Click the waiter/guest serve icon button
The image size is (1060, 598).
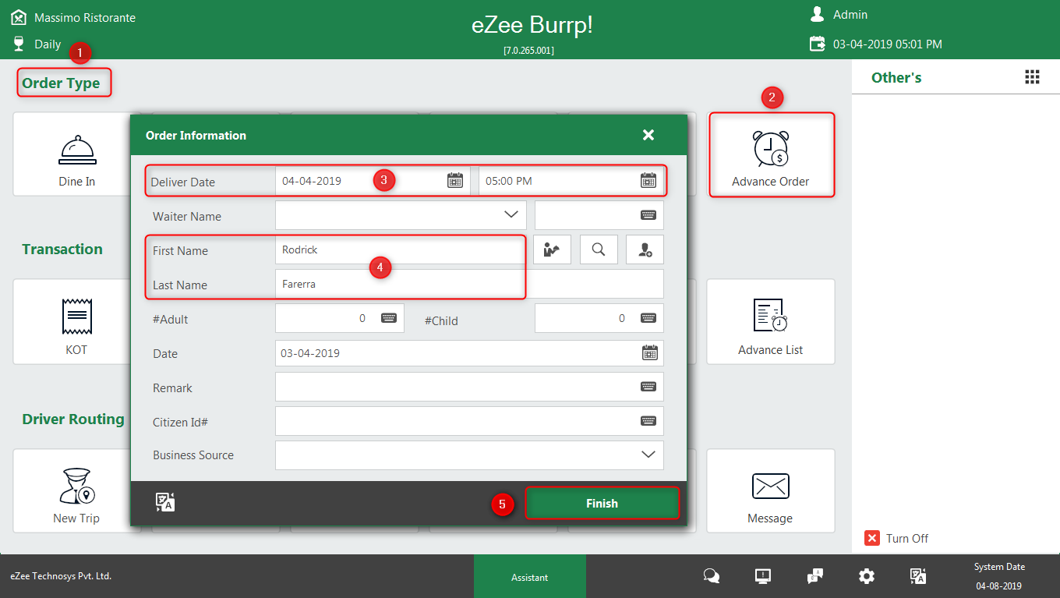click(x=553, y=249)
